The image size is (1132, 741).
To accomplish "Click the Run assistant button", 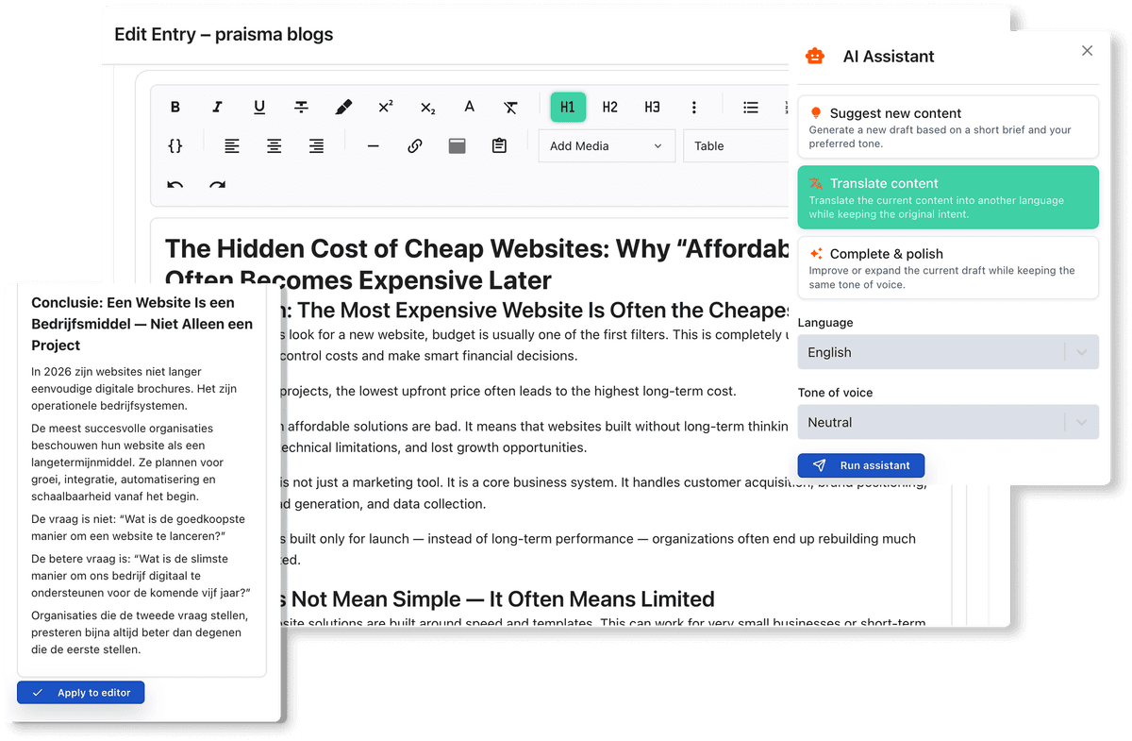I will [860, 465].
